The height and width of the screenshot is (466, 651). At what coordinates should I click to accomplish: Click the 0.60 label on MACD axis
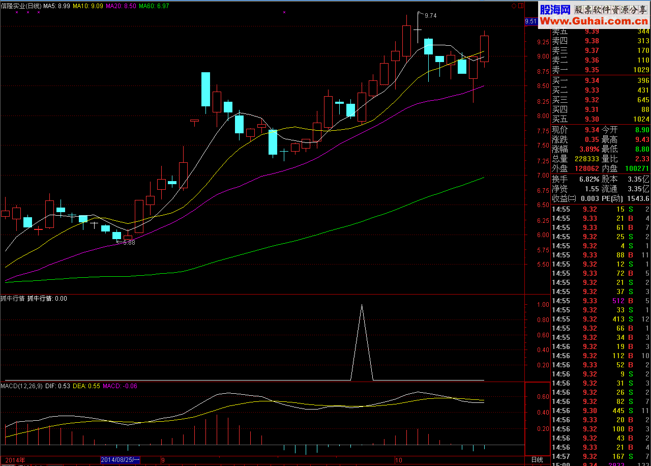[543, 397]
